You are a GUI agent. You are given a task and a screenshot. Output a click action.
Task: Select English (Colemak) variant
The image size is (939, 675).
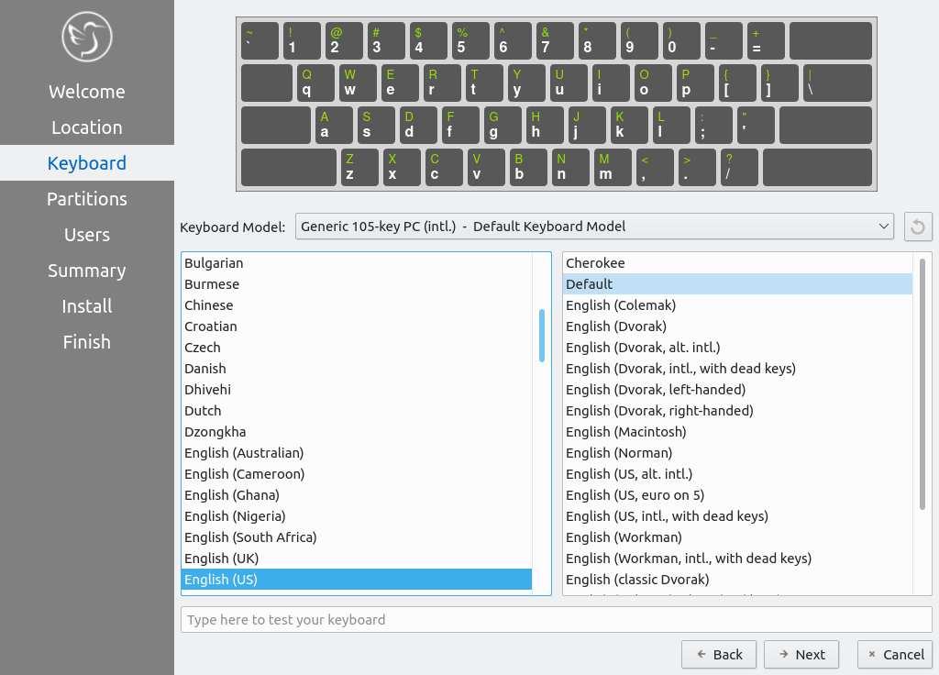point(620,305)
